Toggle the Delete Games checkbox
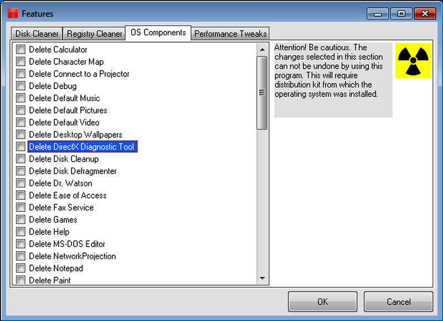 pos(20,220)
